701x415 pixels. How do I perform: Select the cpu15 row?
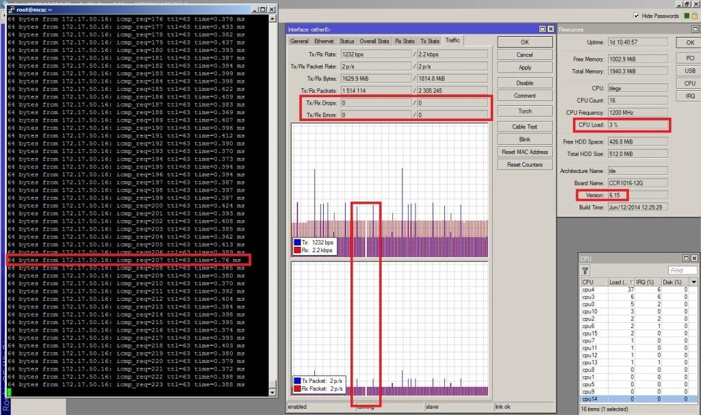639,333
